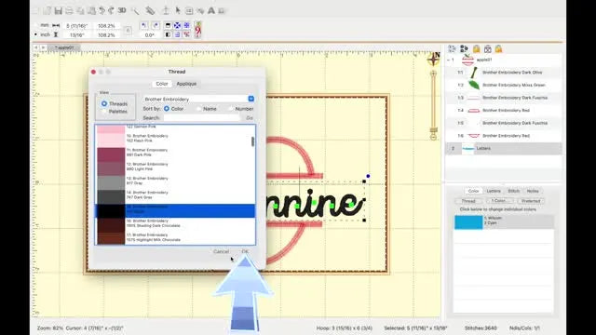Viewport: 596px width, 335px height.
Task: Select the Shading Dark Chocolate thread swatch
Action: pos(111,225)
